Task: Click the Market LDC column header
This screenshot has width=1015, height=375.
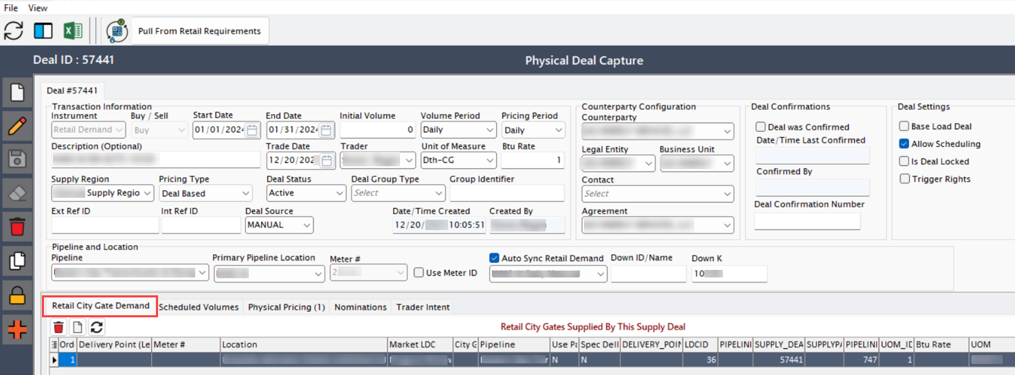Action: coord(419,345)
